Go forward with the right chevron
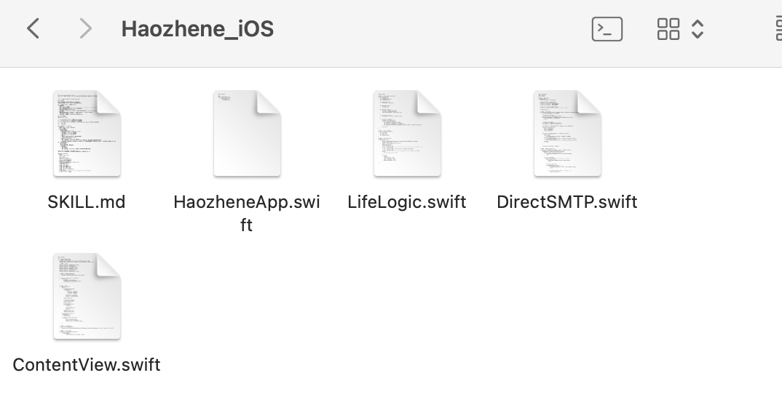782x410 pixels. pyautogui.click(x=86, y=28)
